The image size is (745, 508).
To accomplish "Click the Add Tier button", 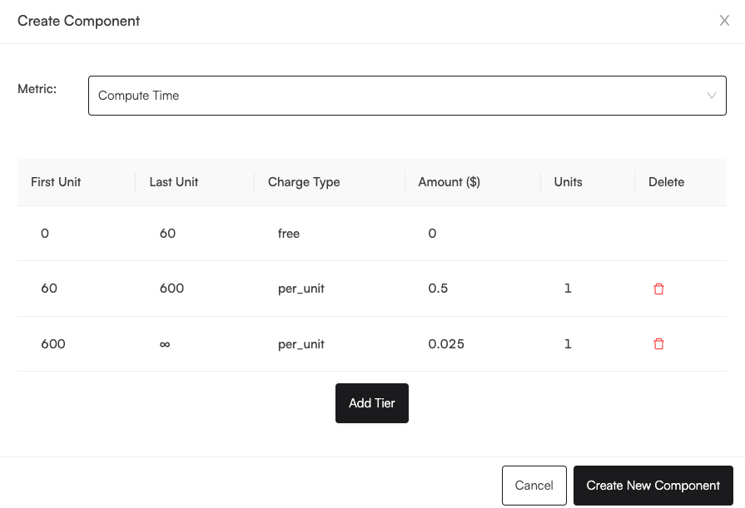I will pyautogui.click(x=372, y=403).
